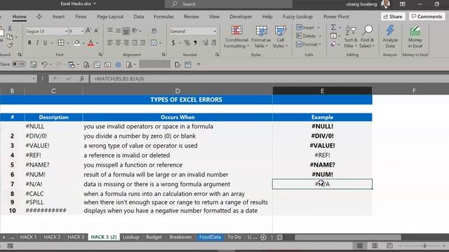Image resolution: width=449 pixels, height=252 pixels.
Task: Increase font size with large A
Action: pos(88,31)
